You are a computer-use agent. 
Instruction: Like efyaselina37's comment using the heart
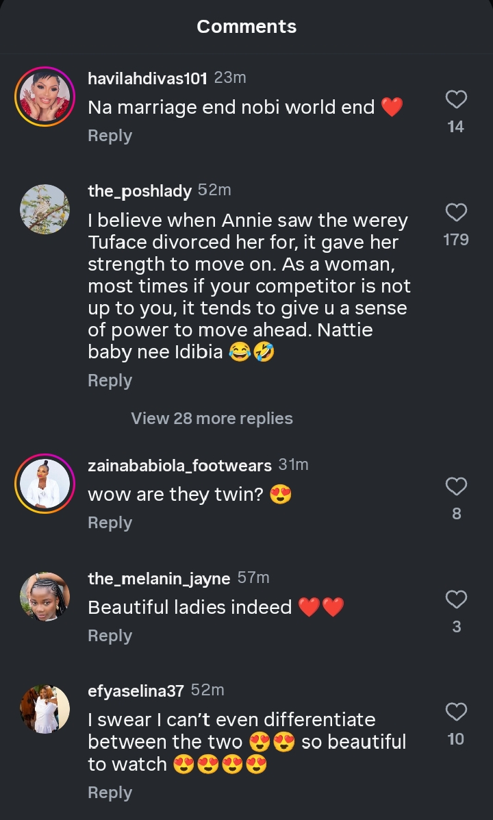pos(456,712)
